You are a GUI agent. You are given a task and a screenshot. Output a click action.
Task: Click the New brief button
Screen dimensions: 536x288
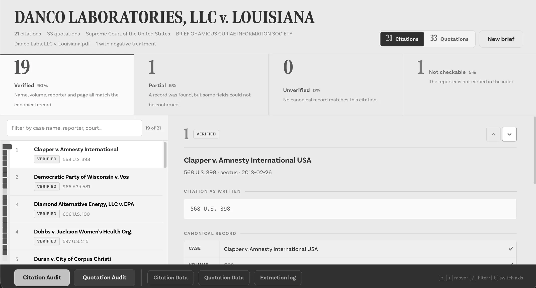click(x=501, y=39)
